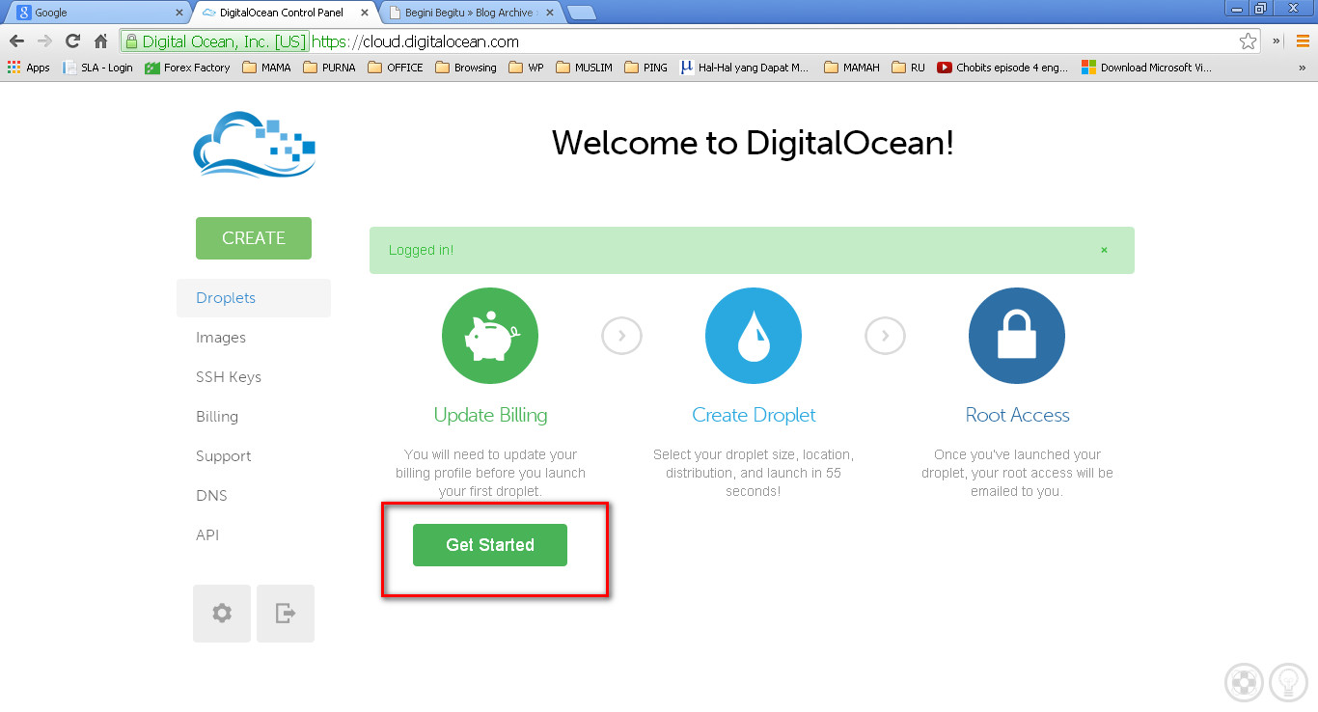
Task: Bookmark page with the star icon
Action: coord(1248,41)
